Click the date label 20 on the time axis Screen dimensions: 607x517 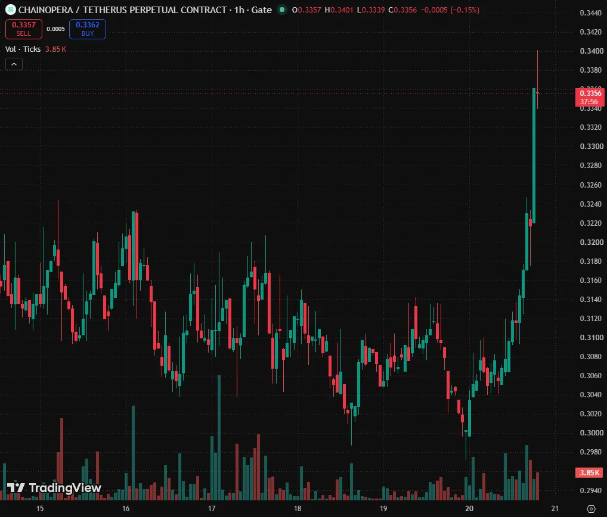point(469,509)
